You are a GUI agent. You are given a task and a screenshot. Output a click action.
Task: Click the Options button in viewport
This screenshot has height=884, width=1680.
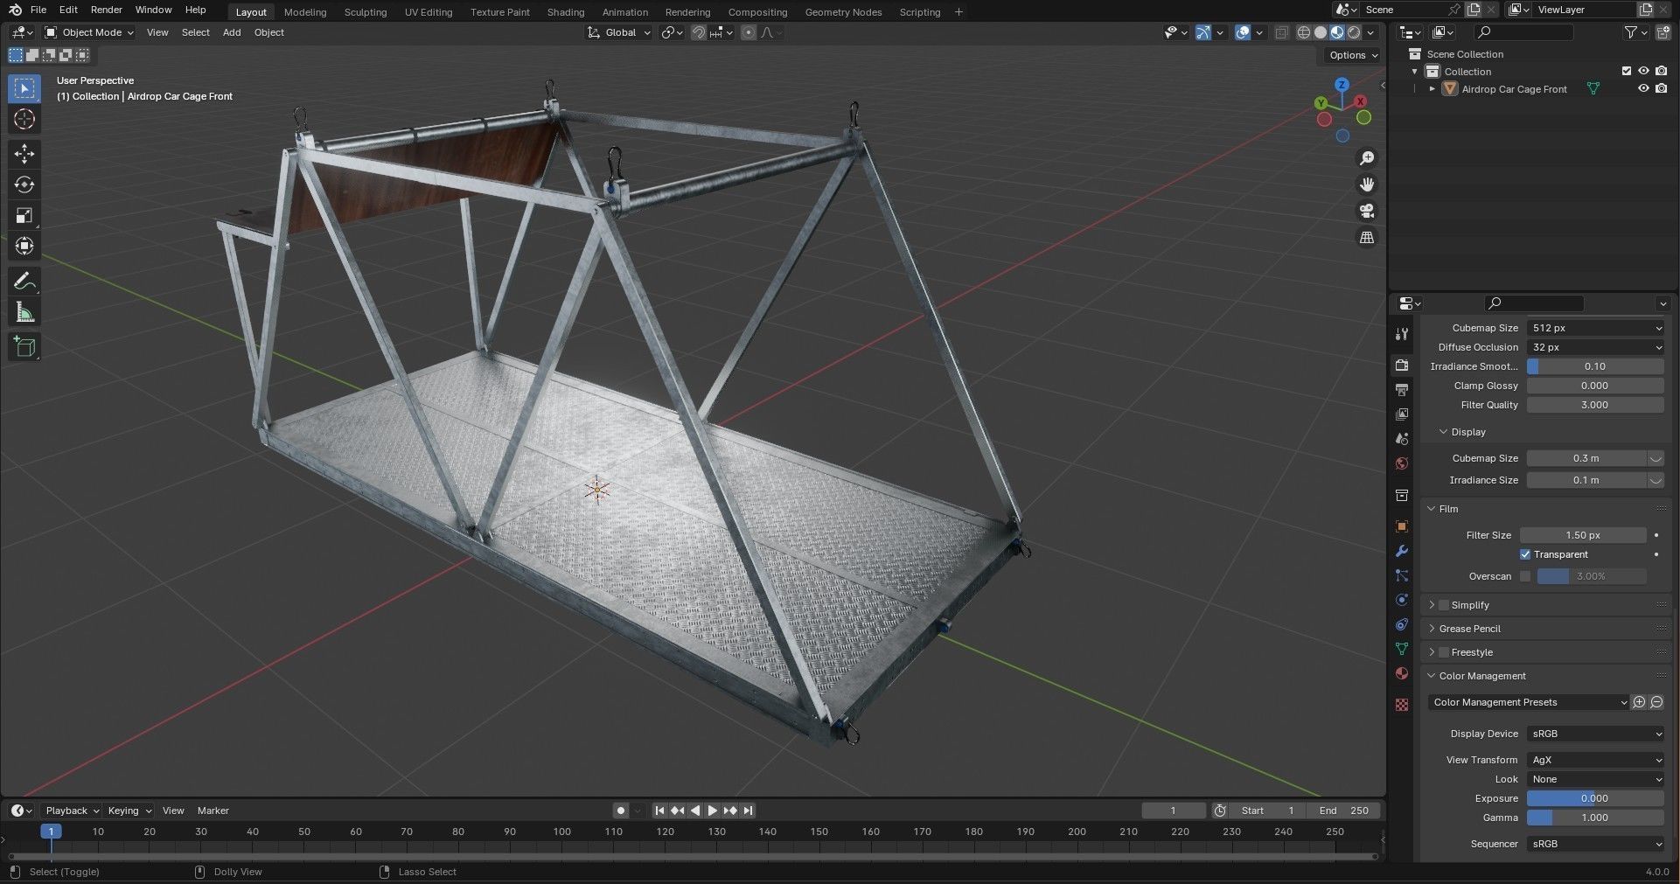[x=1352, y=55]
